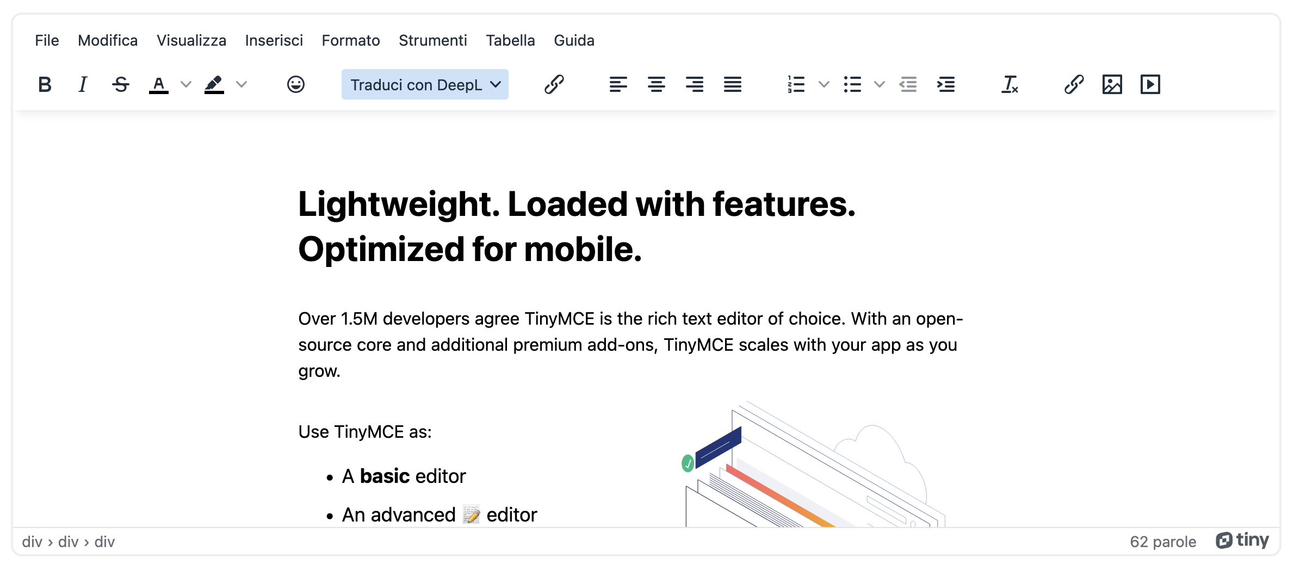This screenshot has width=1300, height=571.
Task: Click the first div in the element path
Action: (x=32, y=542)
